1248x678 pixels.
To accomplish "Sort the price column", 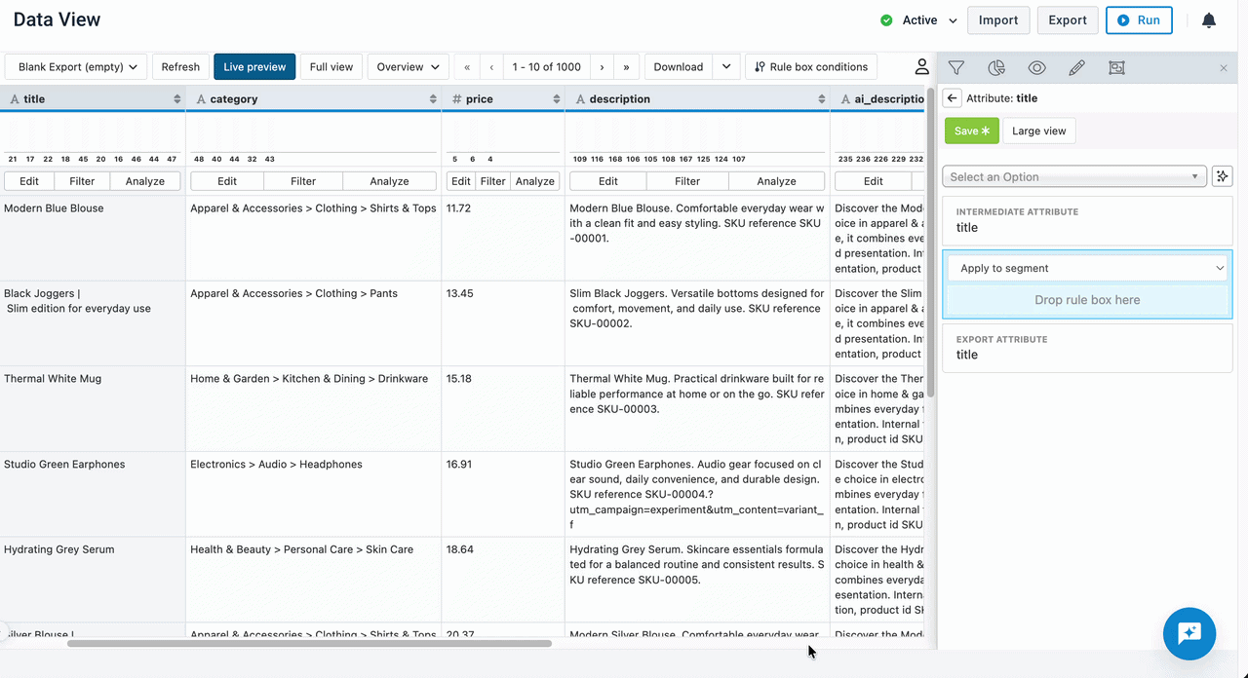I will [557, 99].
